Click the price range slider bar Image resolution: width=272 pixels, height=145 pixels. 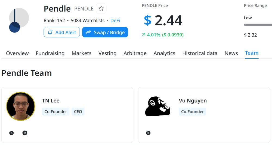pyautogui.click(x=258, y=25)
